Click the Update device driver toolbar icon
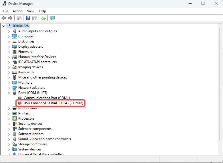Image resolution: width=223 pixels, height=163 pixels. tap(43, 18)
